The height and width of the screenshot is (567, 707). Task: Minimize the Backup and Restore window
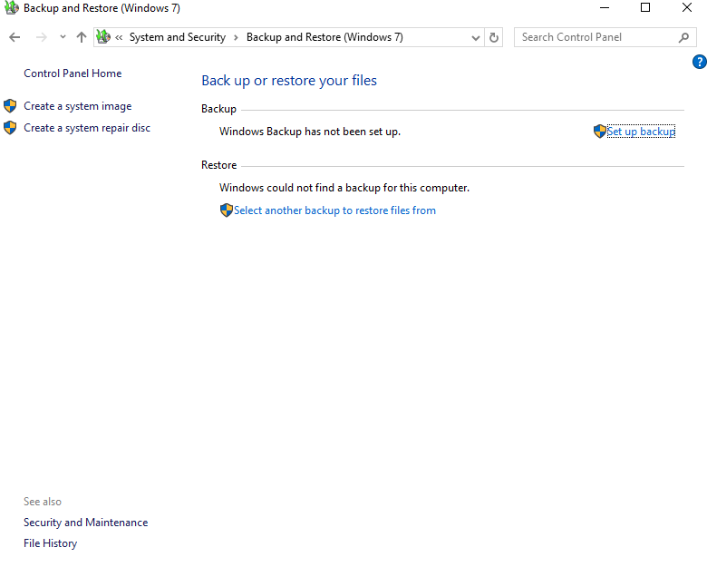coord(605,7)
